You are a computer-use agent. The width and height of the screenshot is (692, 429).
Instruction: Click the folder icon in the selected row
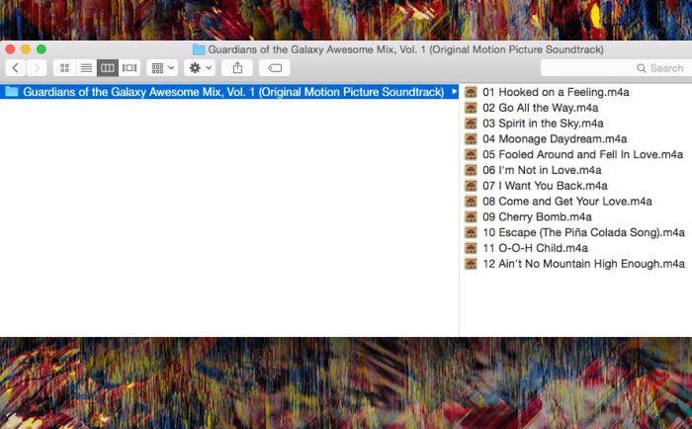click(x=12, y=91)
